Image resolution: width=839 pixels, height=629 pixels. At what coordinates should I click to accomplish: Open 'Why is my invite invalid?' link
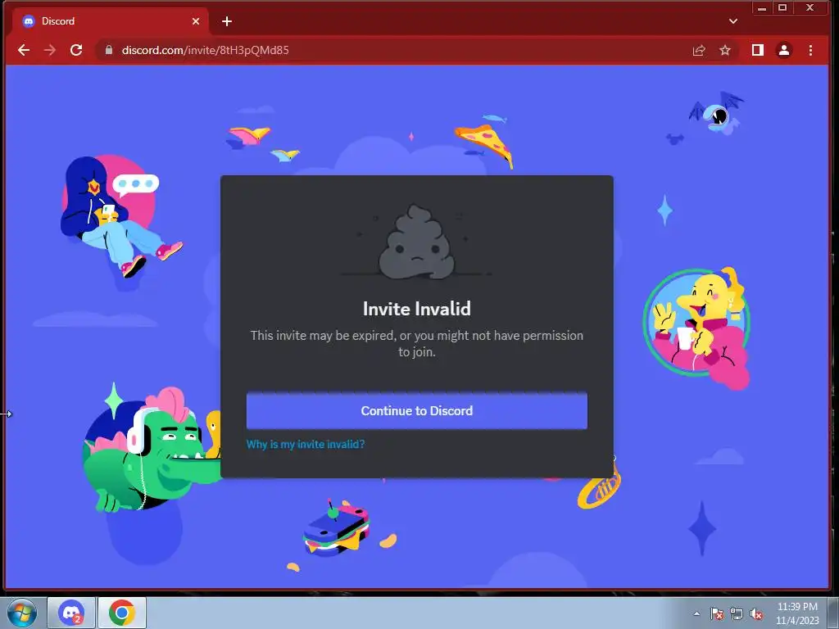(x=306, y=444)
